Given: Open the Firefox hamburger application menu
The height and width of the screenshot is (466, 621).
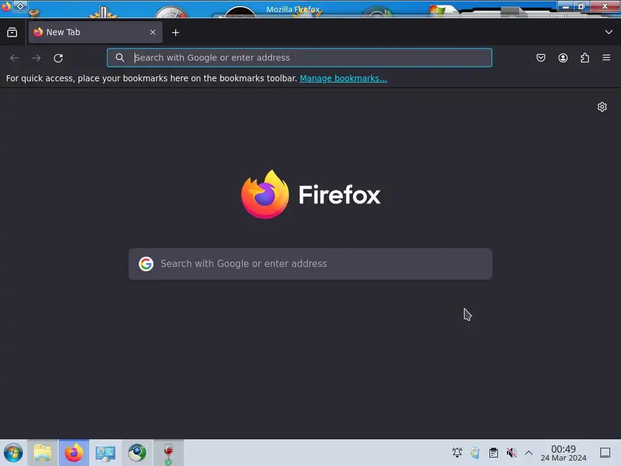Looking at the screenshot, I should pos(606,58).
